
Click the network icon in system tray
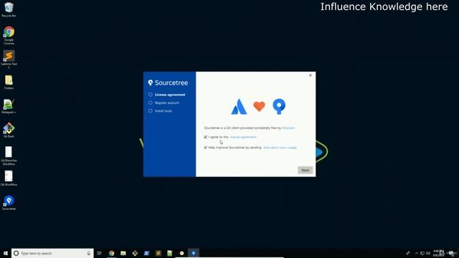click(x=422, y=253)
